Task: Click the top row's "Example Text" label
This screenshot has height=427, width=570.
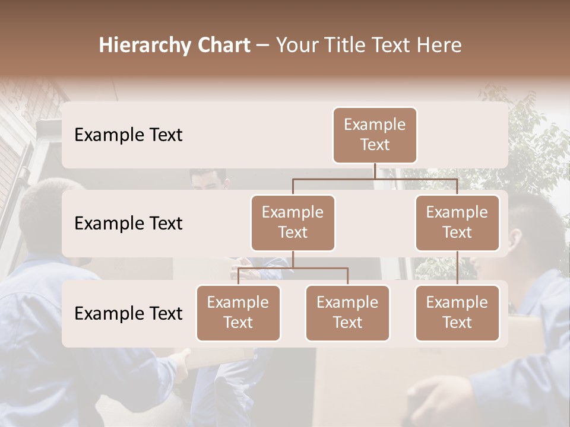Action: tap(128, 135)
